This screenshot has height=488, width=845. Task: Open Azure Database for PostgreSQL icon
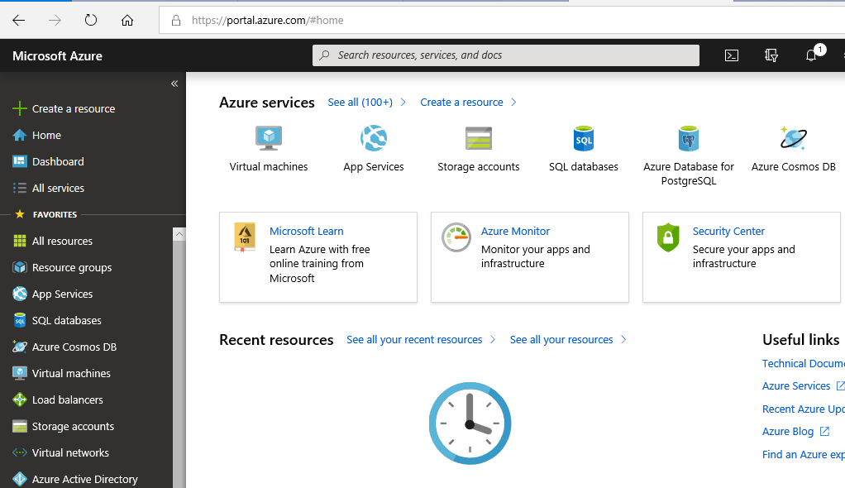pyautogui.click(x=688, y=138)
